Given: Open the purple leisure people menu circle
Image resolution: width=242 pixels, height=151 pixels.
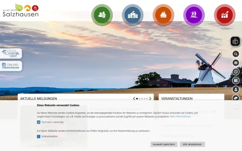Looking at the screenshot, I should (x=194, y=15).
